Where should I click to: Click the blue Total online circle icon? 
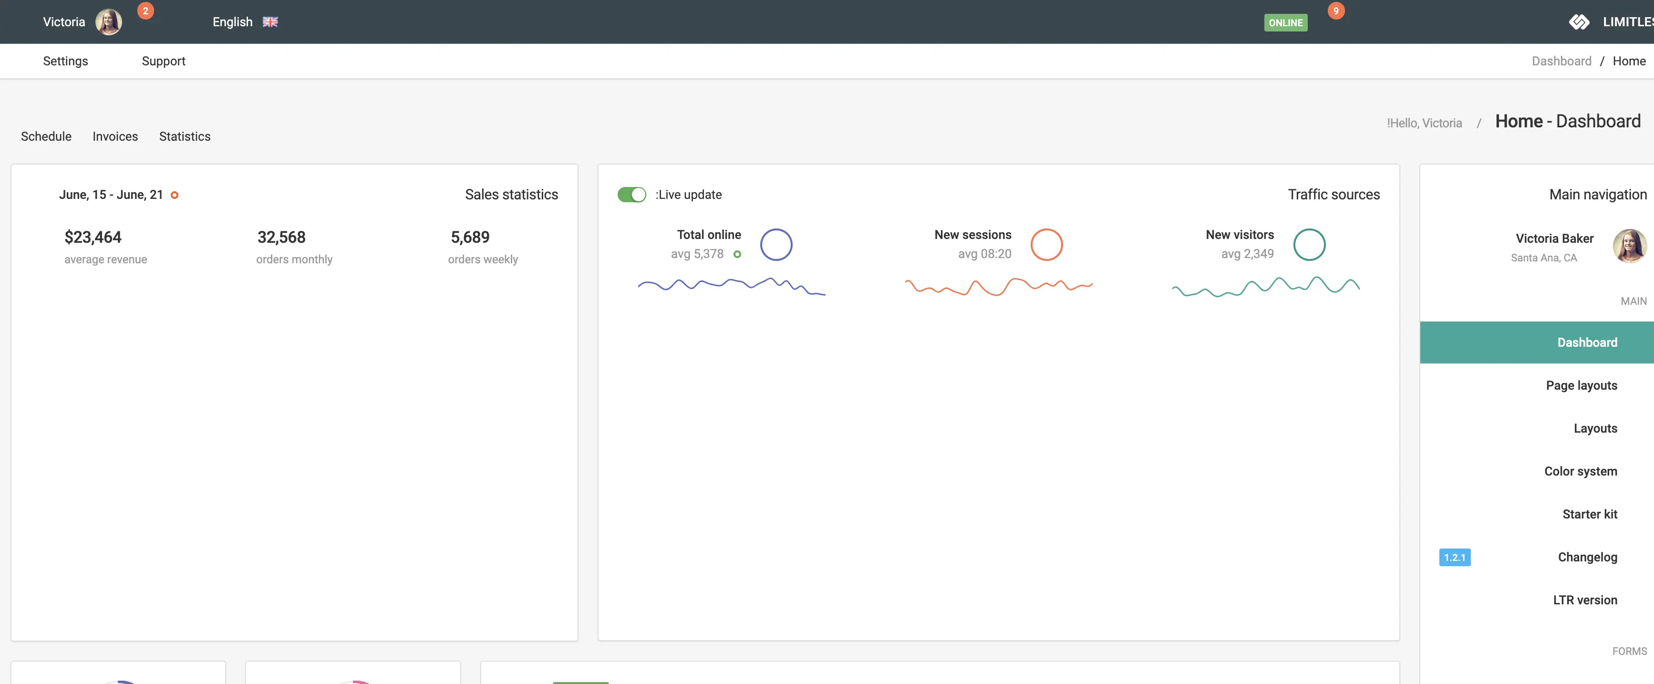click(775, 245)
